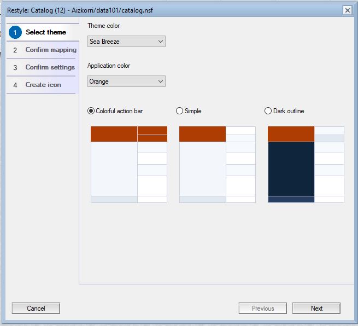Click the blue step 1 circle icon
This screenshot has width=358, height=326.
15,32
